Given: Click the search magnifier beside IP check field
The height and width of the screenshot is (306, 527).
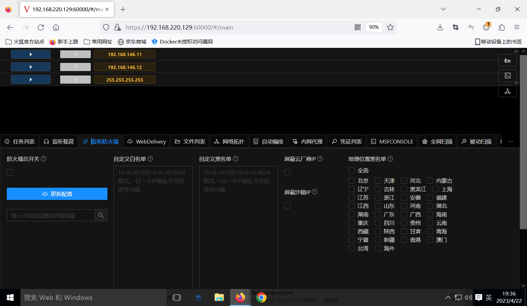Looking at the screenshot, I should click(101, 215).
